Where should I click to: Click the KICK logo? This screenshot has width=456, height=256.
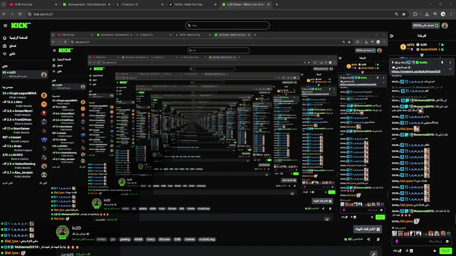pos(21,26)
